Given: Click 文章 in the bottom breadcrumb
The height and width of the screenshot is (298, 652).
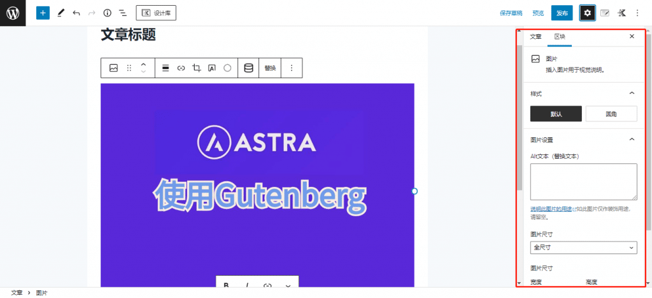Looking at the screenshot, I should 17,293.
